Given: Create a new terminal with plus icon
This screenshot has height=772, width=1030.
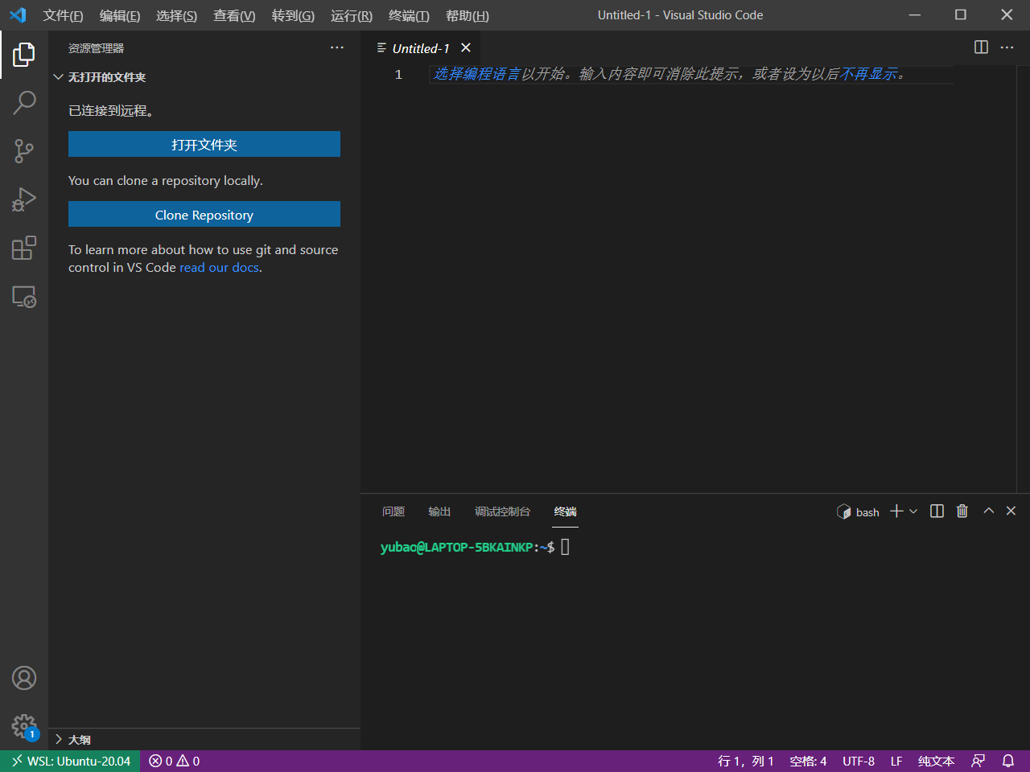Looking at the screenshot, I should tap(896, 511).
